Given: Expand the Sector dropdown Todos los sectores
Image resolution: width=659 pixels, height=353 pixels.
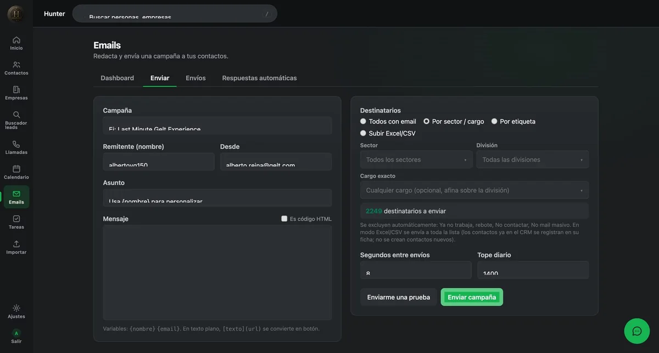Looking at the screenshot, I should click(416, 160).
